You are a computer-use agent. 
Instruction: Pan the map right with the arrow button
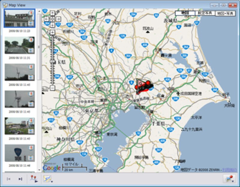click(58, 19)
